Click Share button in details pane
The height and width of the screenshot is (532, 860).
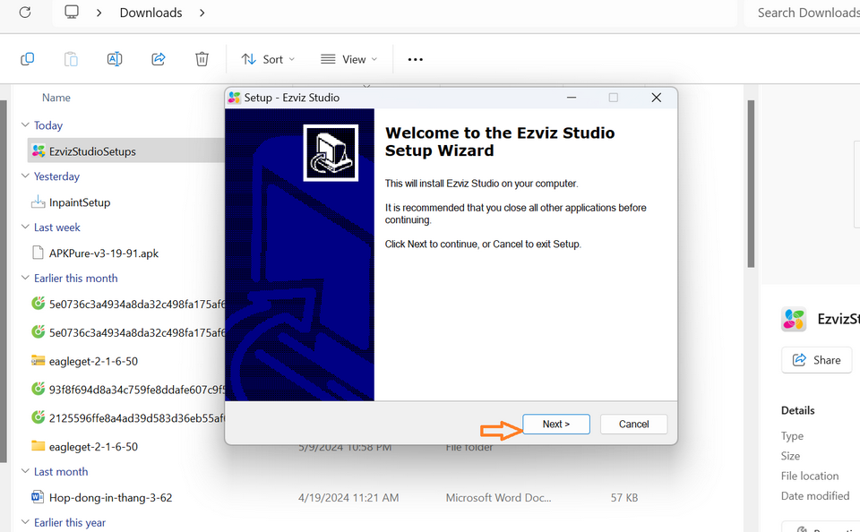(x=817, y=360)
